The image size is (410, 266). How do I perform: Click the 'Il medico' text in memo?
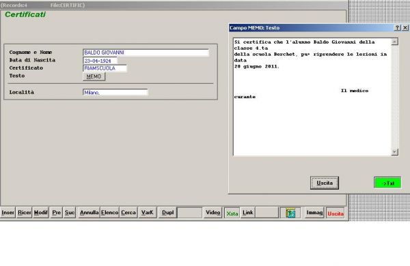(355, 91)
